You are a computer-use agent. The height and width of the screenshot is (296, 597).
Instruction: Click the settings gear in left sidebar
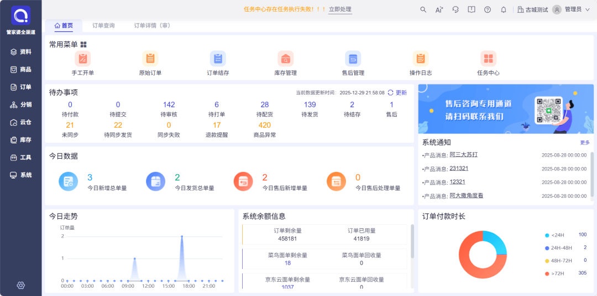pos(21,285)
